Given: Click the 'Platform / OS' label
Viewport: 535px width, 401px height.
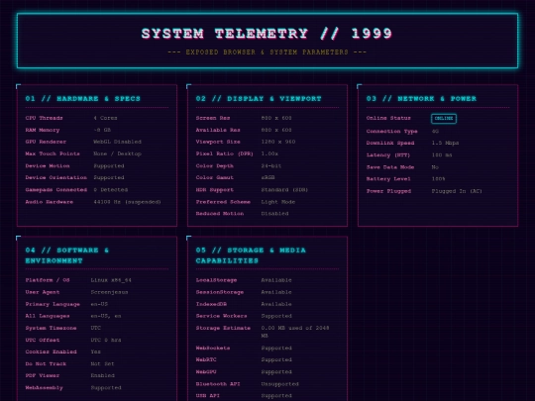Looking at the screenshot, I should [48, 280].
